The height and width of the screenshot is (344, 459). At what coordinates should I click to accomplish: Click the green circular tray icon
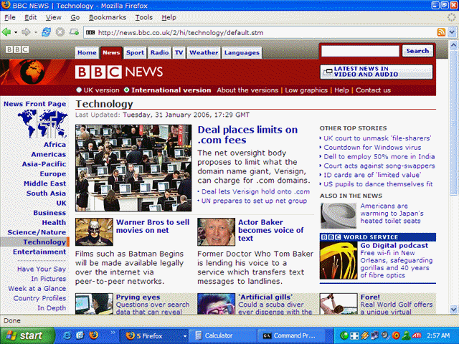[x=344, y=335]
